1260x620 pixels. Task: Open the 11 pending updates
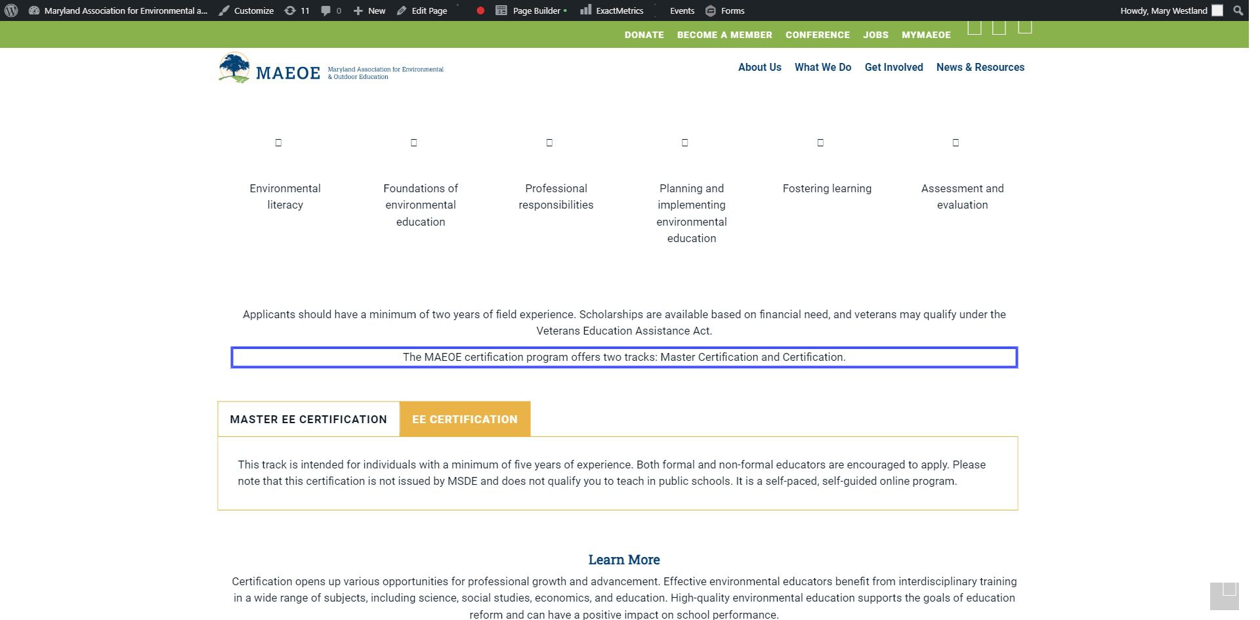pyautogui.click(x=297, y=10)
